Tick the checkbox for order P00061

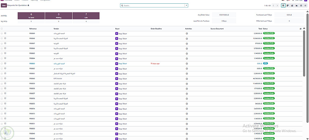click(2, 73)
